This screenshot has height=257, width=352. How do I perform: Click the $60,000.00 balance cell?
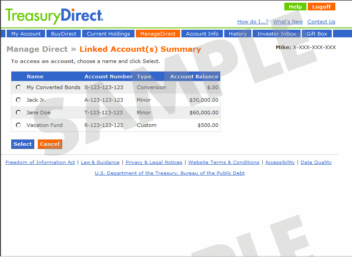pos(204,113)
